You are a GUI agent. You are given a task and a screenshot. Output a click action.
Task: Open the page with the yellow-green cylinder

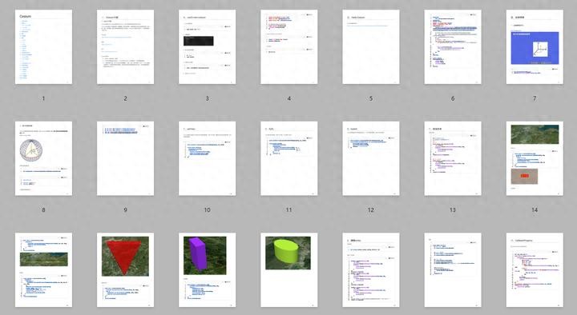[x=288, y=270]
